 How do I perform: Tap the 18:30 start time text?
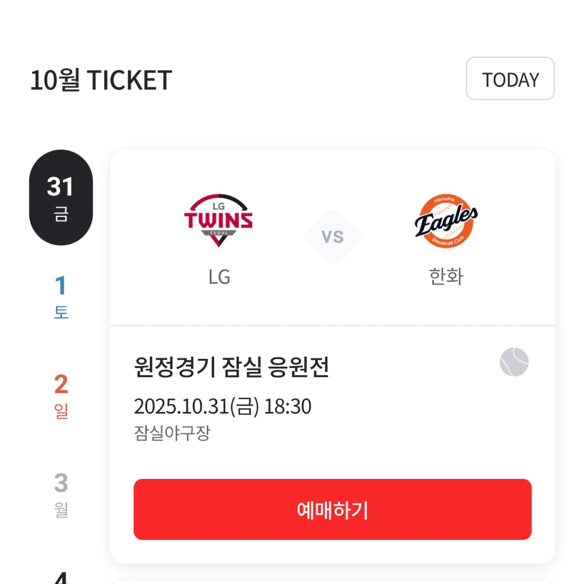[288, 406]
